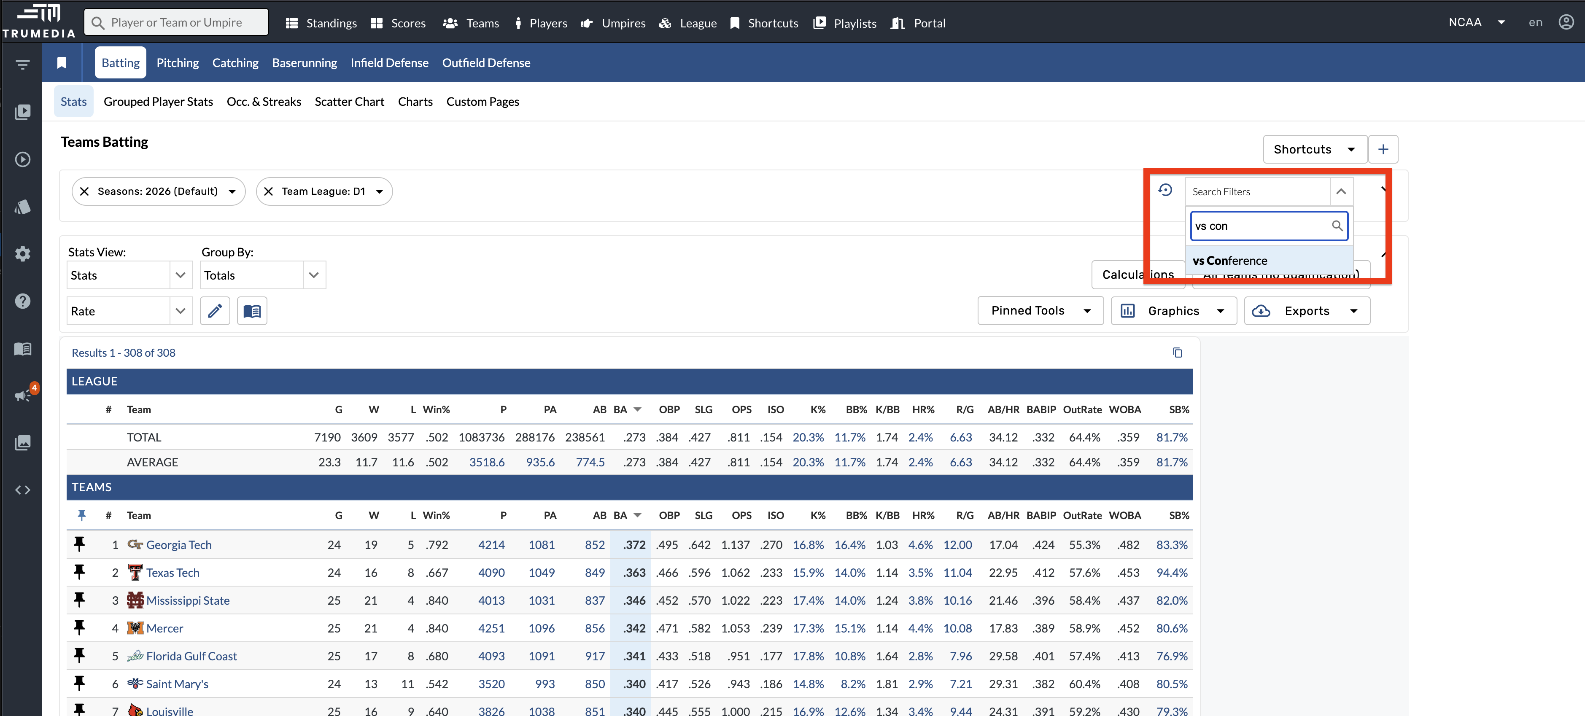Click the Player or Team search box

click(x=176, y=22)
